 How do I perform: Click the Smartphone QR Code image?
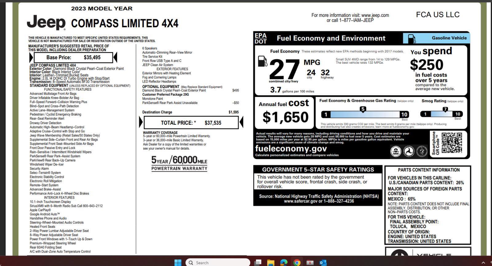(452, 143)
